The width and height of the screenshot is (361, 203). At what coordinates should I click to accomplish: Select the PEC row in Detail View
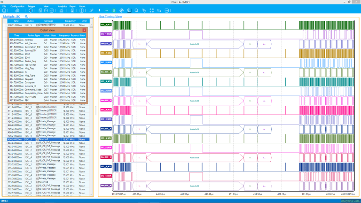pyautogui.click(x=47, y=101)
